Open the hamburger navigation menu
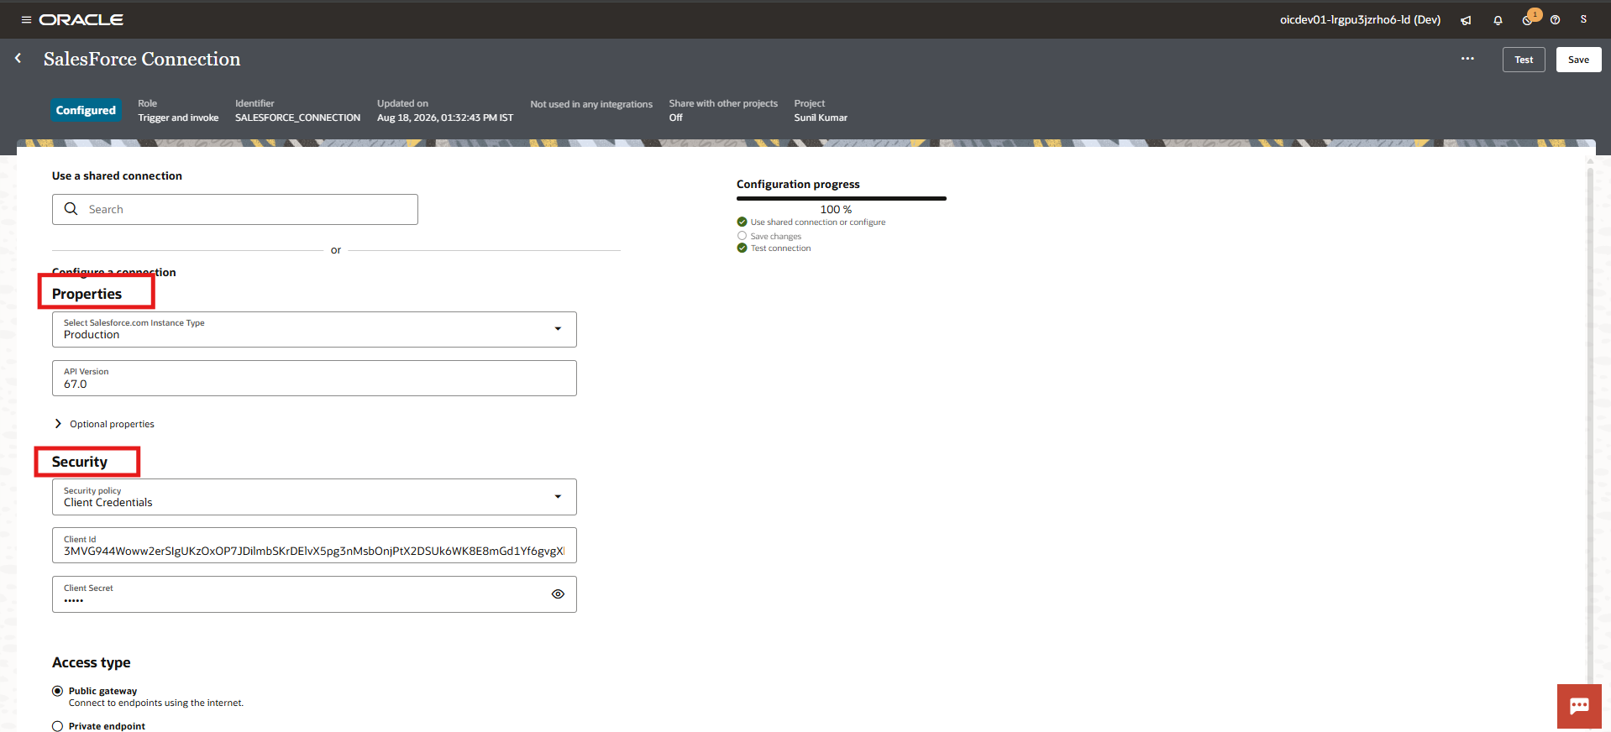 tap(26, 19)
